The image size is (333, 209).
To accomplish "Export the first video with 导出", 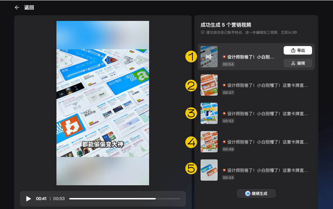I will pos(298,50).
